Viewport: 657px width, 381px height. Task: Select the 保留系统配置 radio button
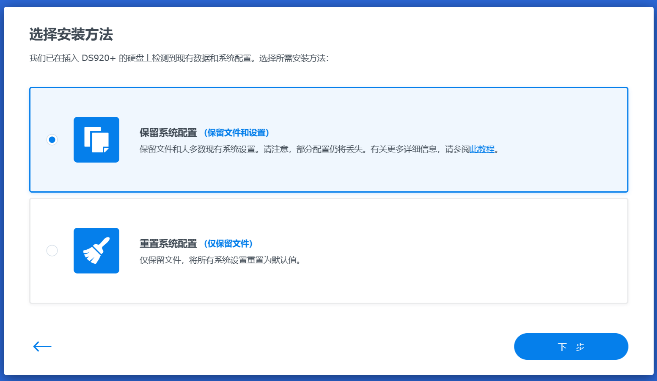tap(52, 140)
